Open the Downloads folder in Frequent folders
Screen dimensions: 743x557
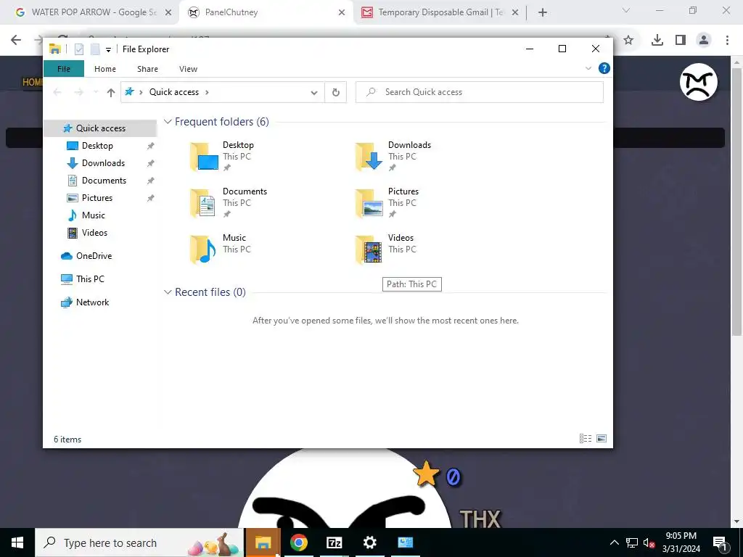pos(393,157)
